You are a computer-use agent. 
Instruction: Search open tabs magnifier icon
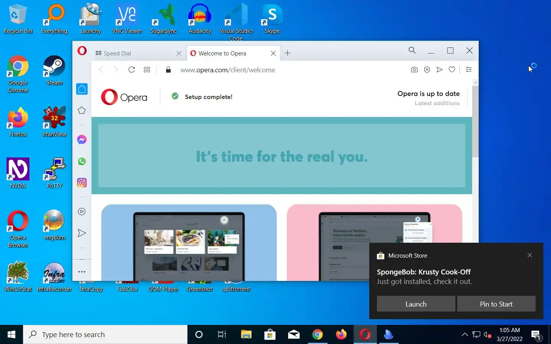pos(412,50)
